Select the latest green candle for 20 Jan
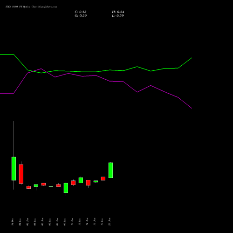Viewport: 233px width, 233px height. pyautogui.click(x=110, y=170)
